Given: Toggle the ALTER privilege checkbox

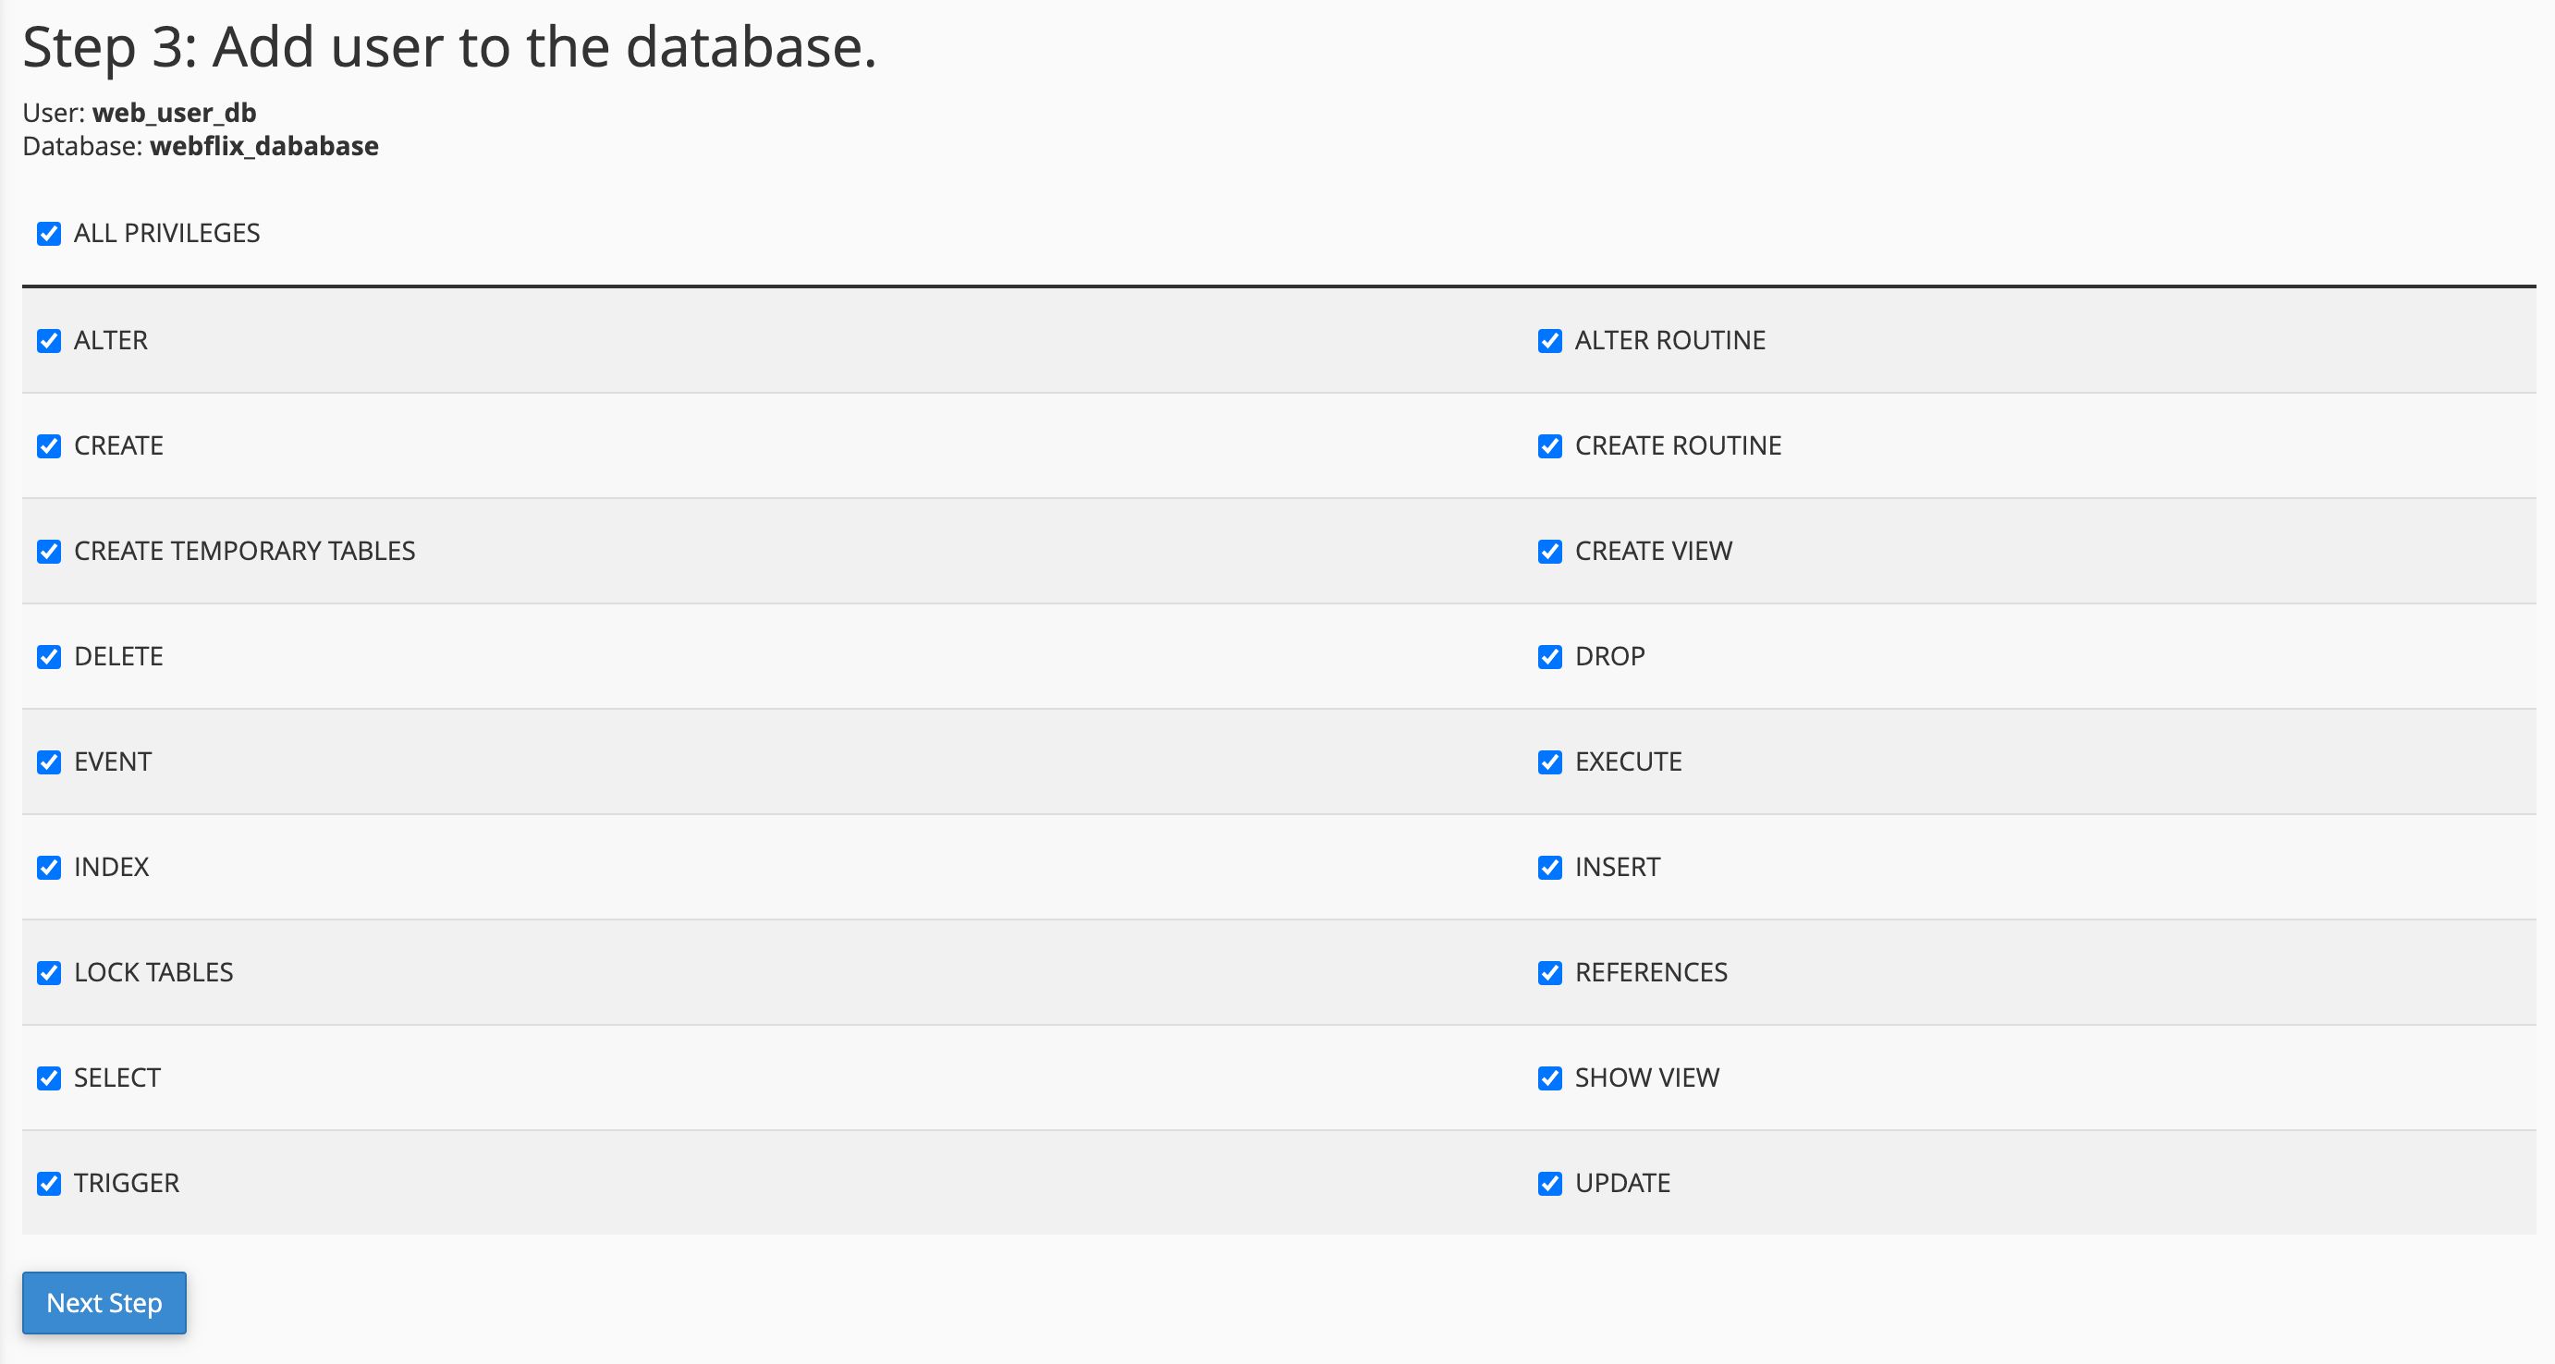Looking at the screenshot, I should click(x=49, y=341).
